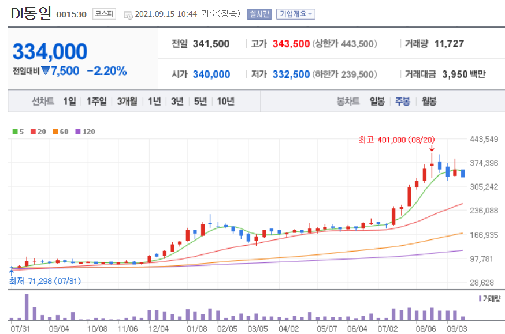Click the 거래량 volume legend marker
This screenshot has height=334, width=505.
(x=480, y=299)
